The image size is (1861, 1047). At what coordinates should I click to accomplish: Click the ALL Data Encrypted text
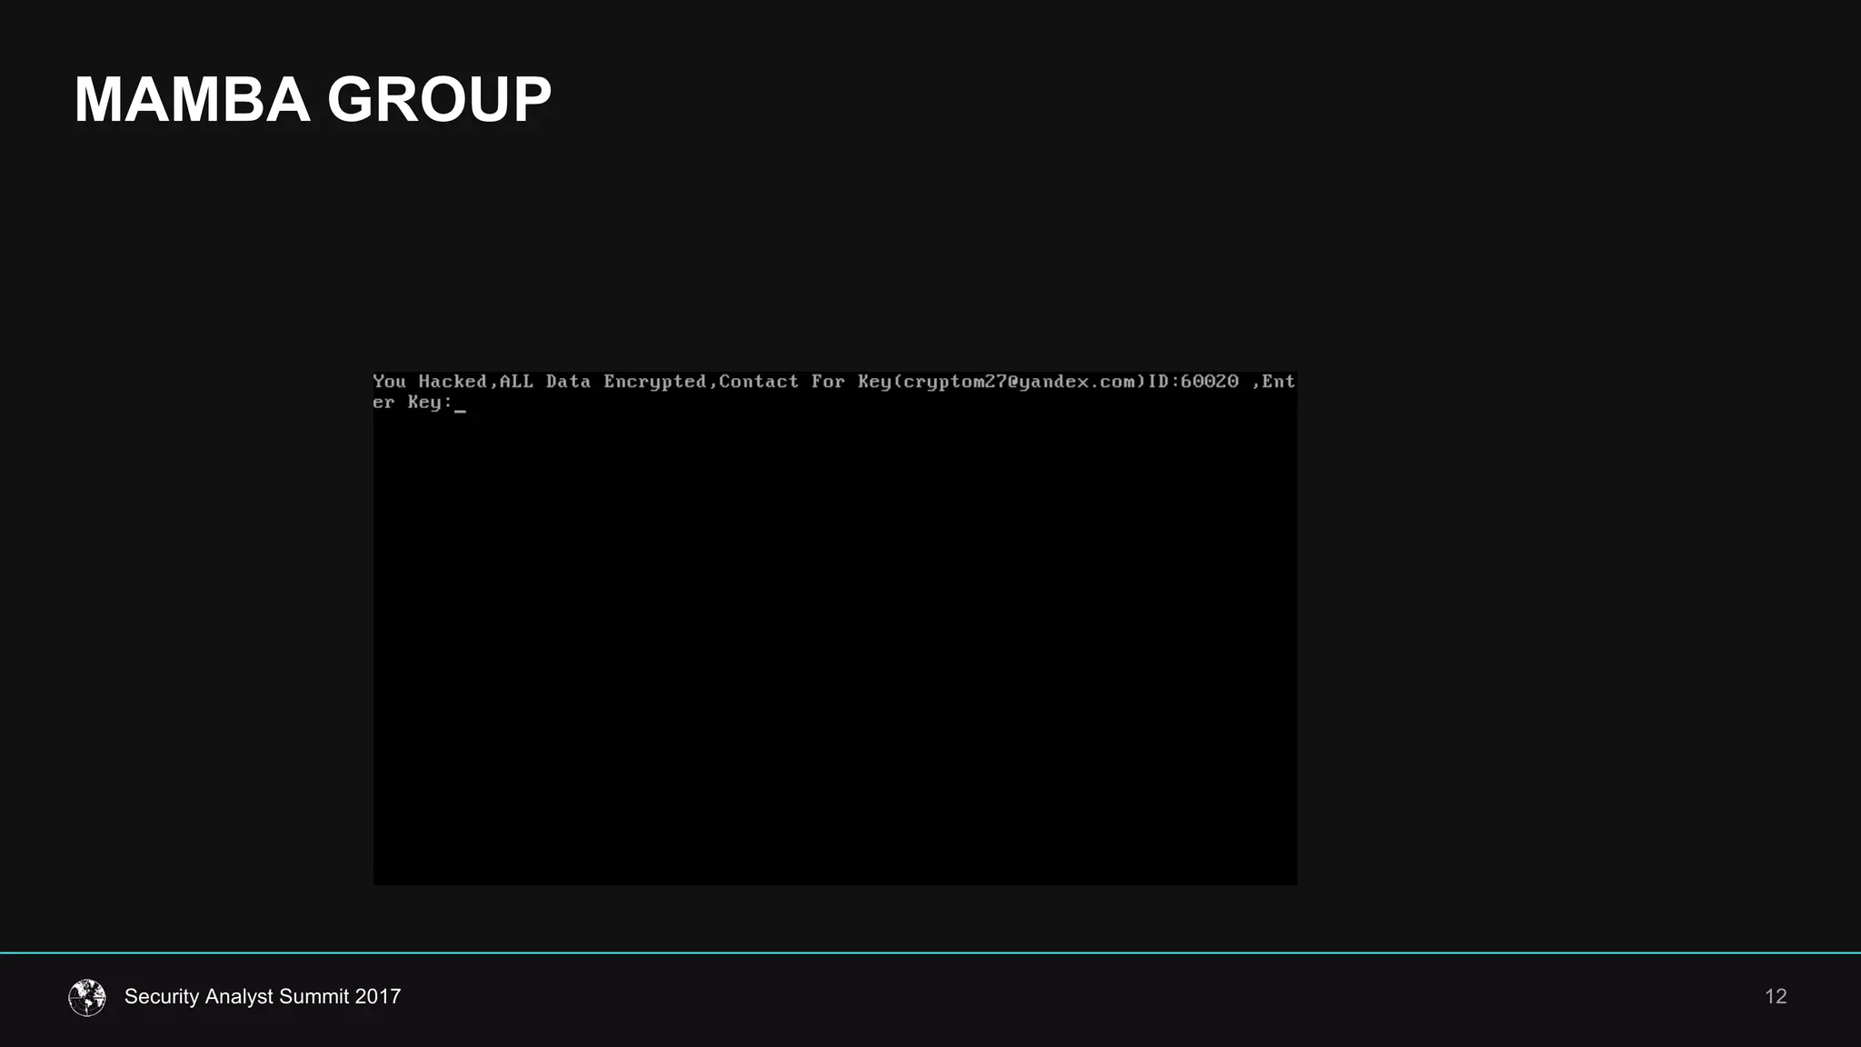(602, 382)
